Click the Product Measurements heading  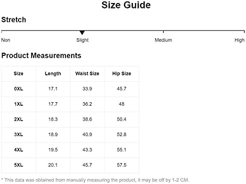click(x=41, y=55)
